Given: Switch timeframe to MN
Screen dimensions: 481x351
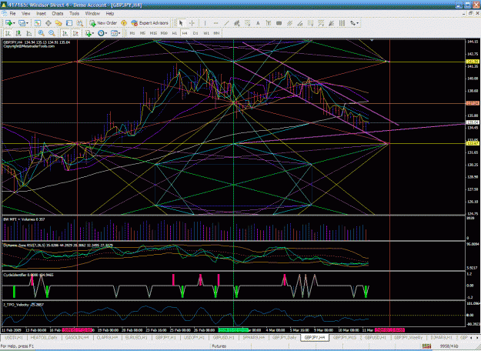Looking at the screenshot, I should (x=216, y=33).
